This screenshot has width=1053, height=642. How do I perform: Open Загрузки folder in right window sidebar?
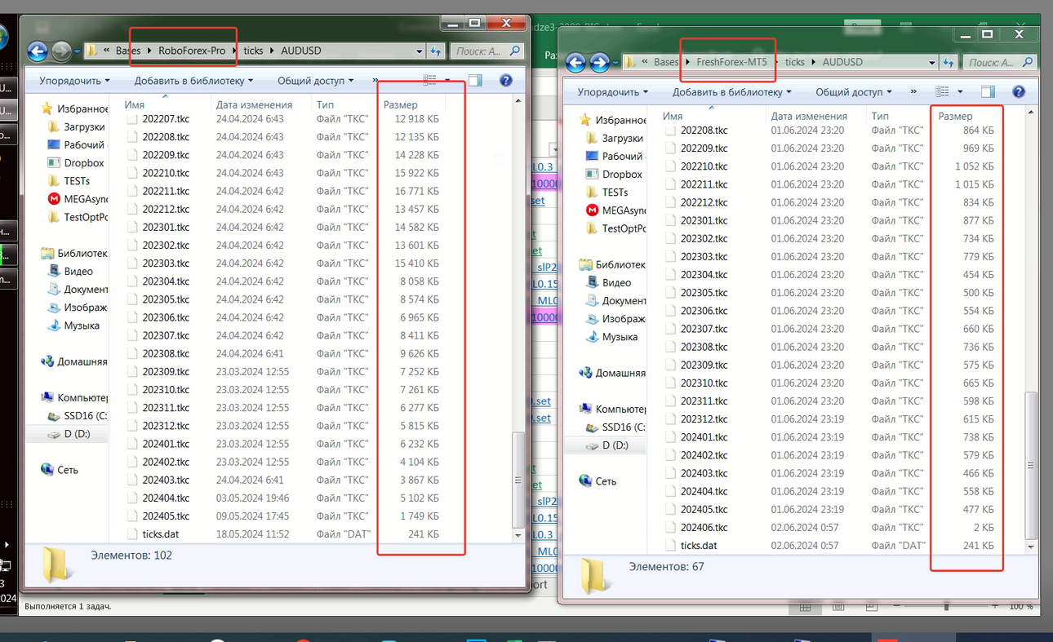click(x=615, y=139)
